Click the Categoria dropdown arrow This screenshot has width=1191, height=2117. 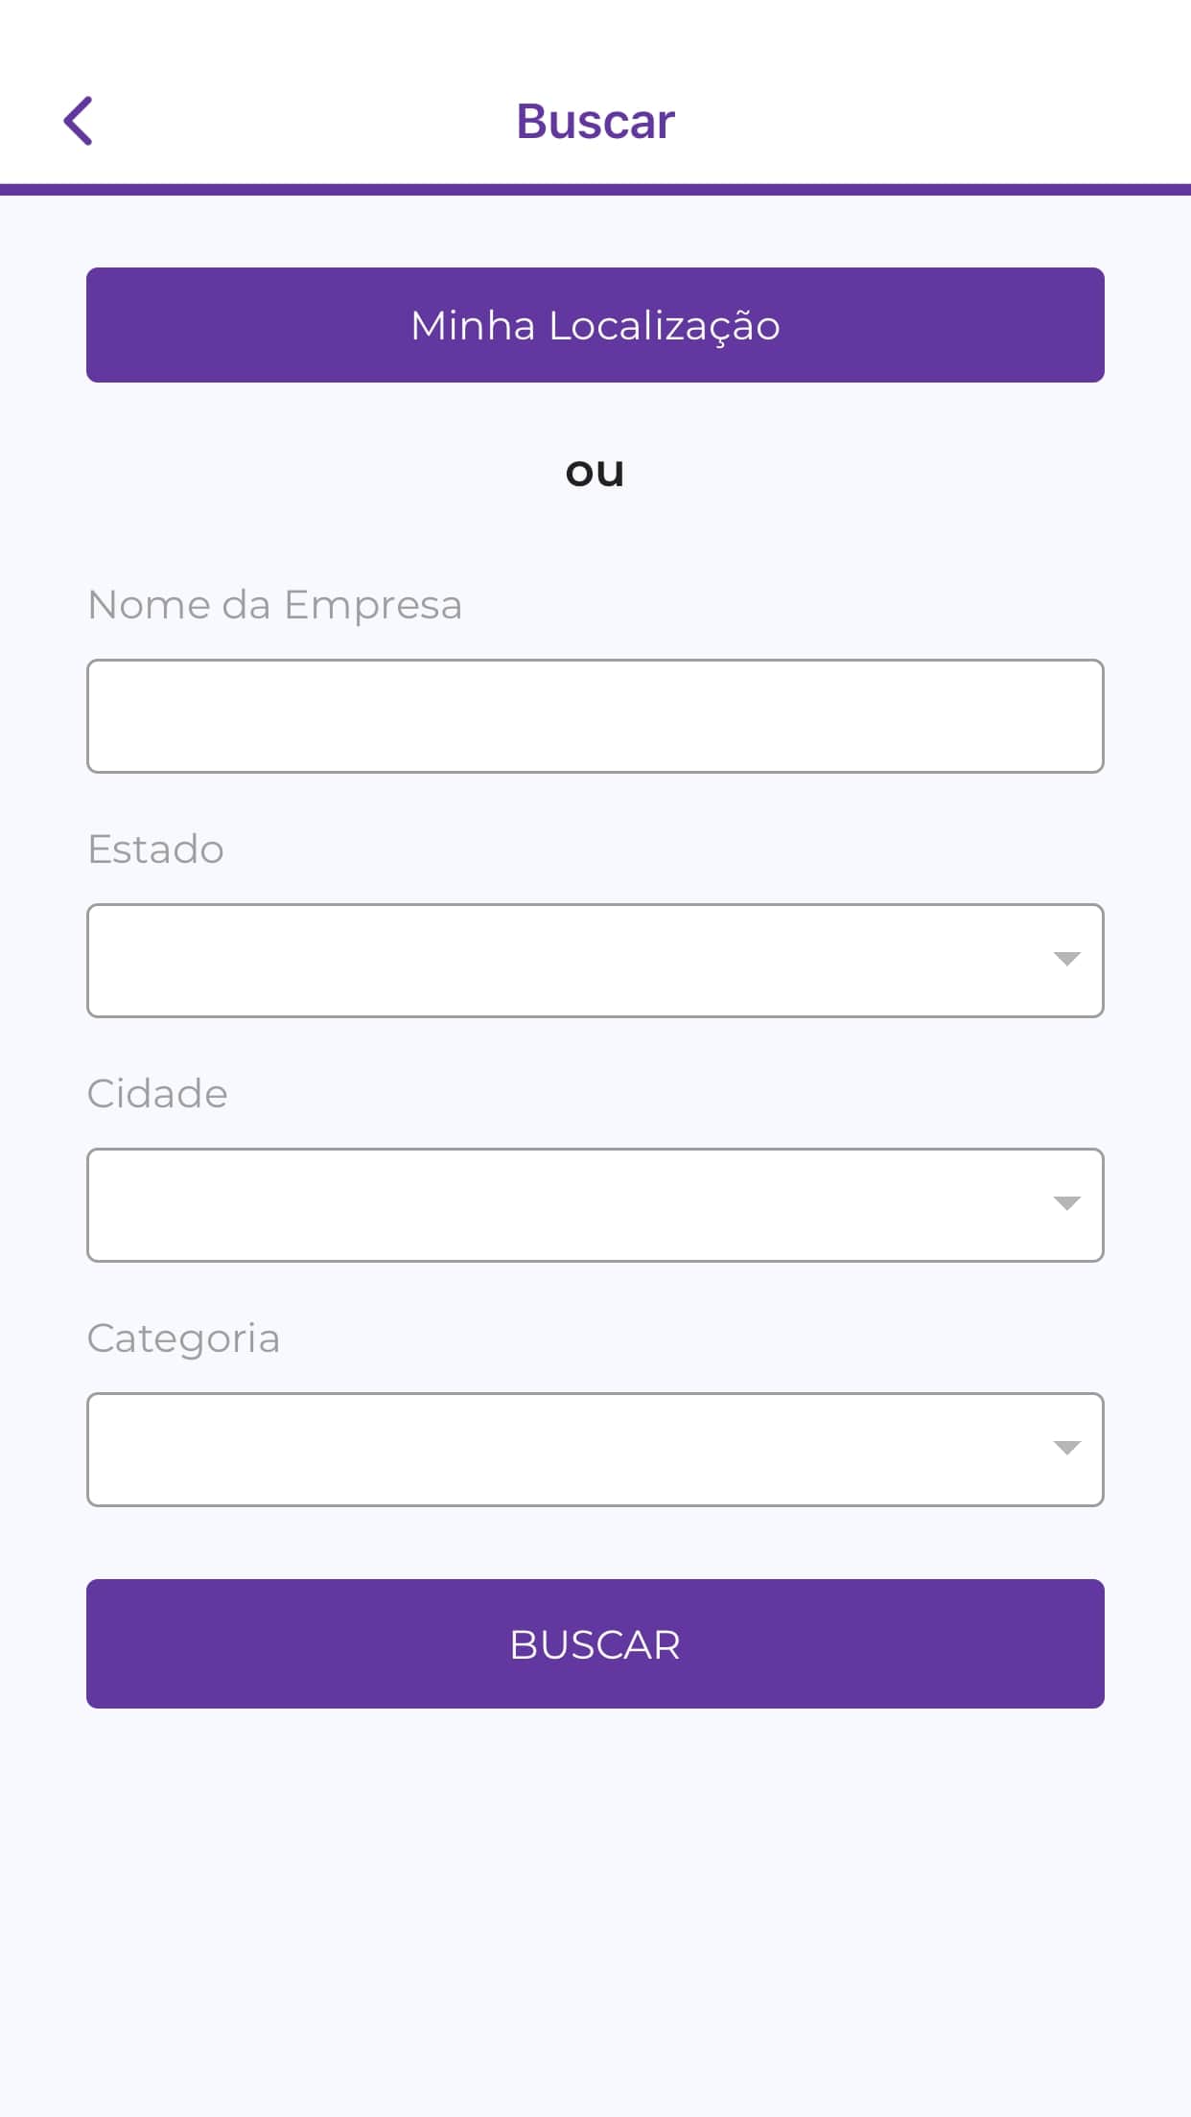pos(1066,1448)
